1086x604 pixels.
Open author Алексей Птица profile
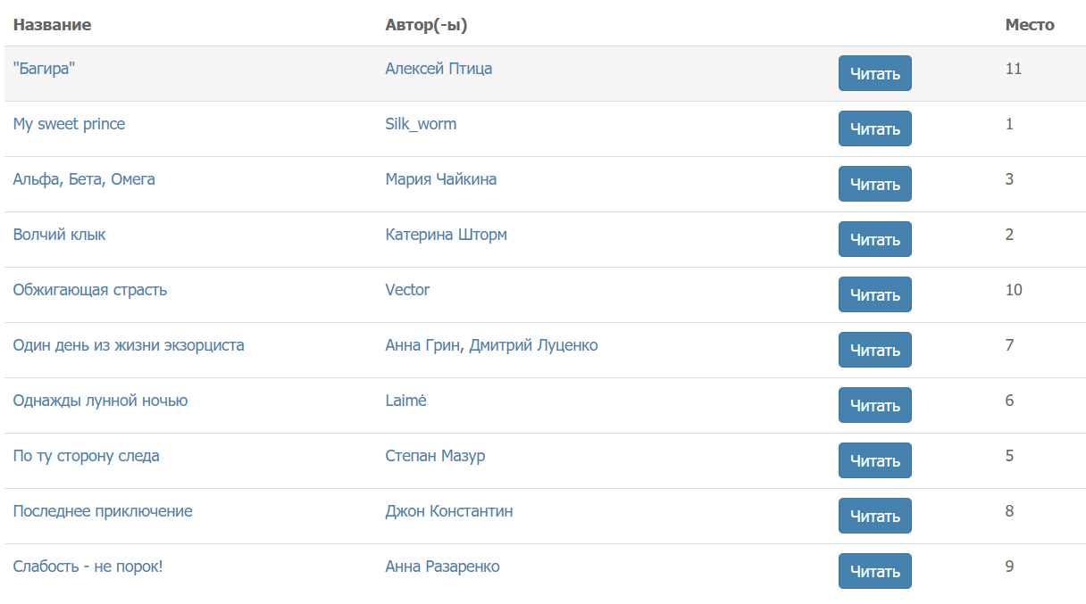[439, 69]
